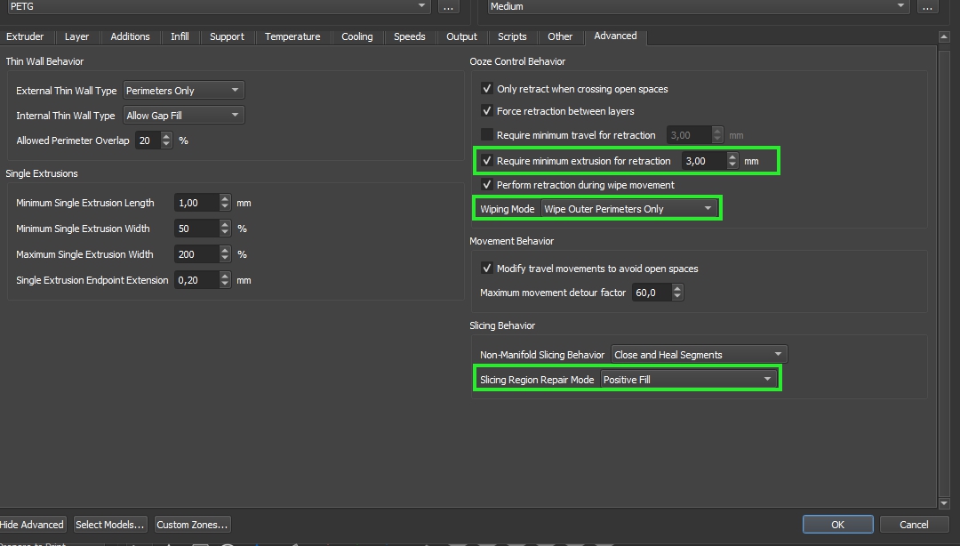Switch to the Infill tab
This screenshot has height=546, width=960.
[x=180, y=36]
